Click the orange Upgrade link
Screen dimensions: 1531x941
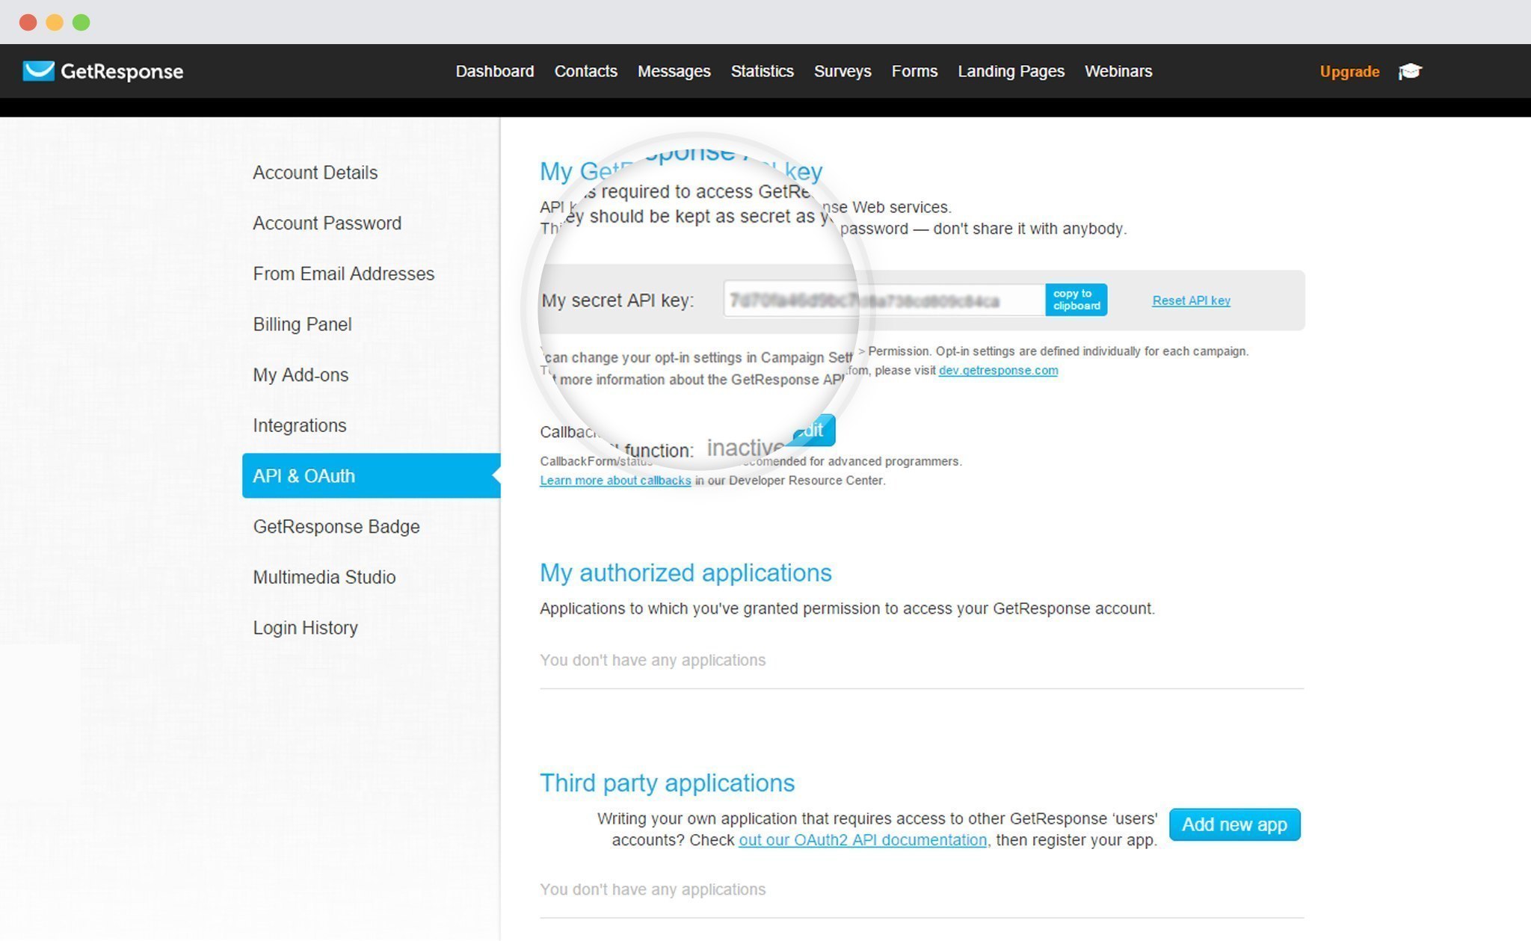tap(1349, 71)
